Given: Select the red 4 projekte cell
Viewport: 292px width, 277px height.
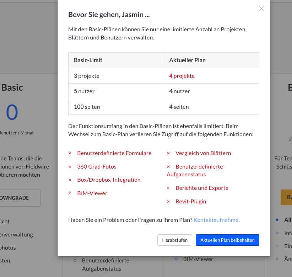Looking at the screenshot, I should point(182,76).
